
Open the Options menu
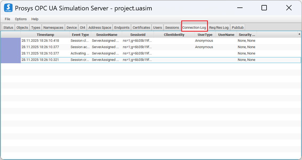21,19
